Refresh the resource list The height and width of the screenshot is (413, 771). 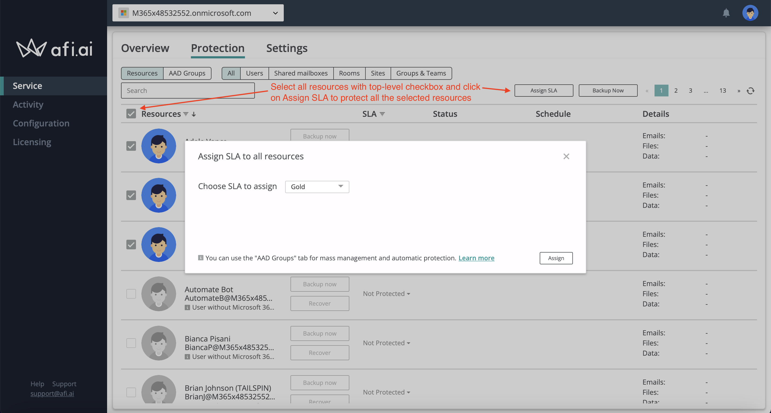coord(750,91)
